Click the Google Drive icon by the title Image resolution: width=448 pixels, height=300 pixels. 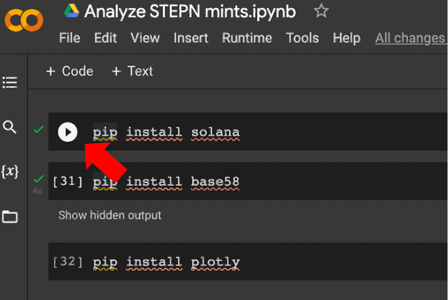pos(71,11)
